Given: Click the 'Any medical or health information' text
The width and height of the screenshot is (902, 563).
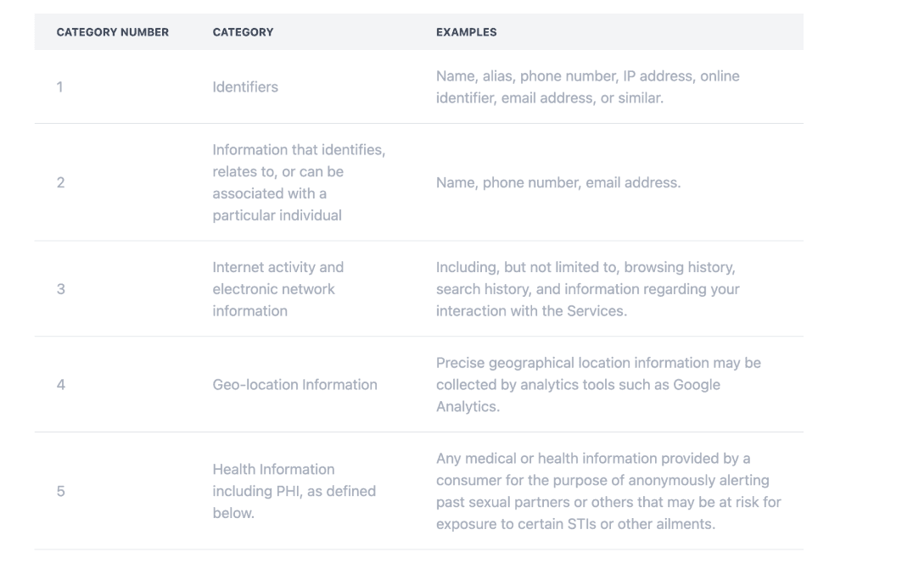Looking at the screenshot, I should click(592, 460).
